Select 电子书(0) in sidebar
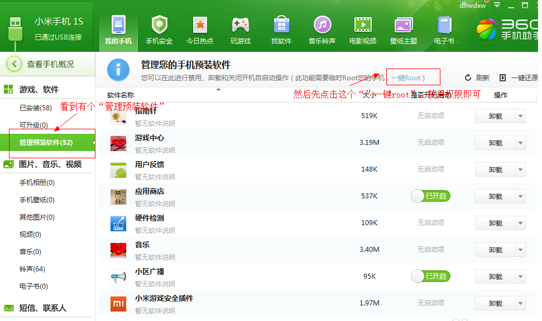Image resolution: width=542 pixels, height=321 pixels. pos(33,286)
